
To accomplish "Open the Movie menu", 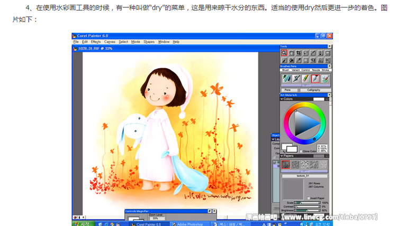I will (136, 42).
